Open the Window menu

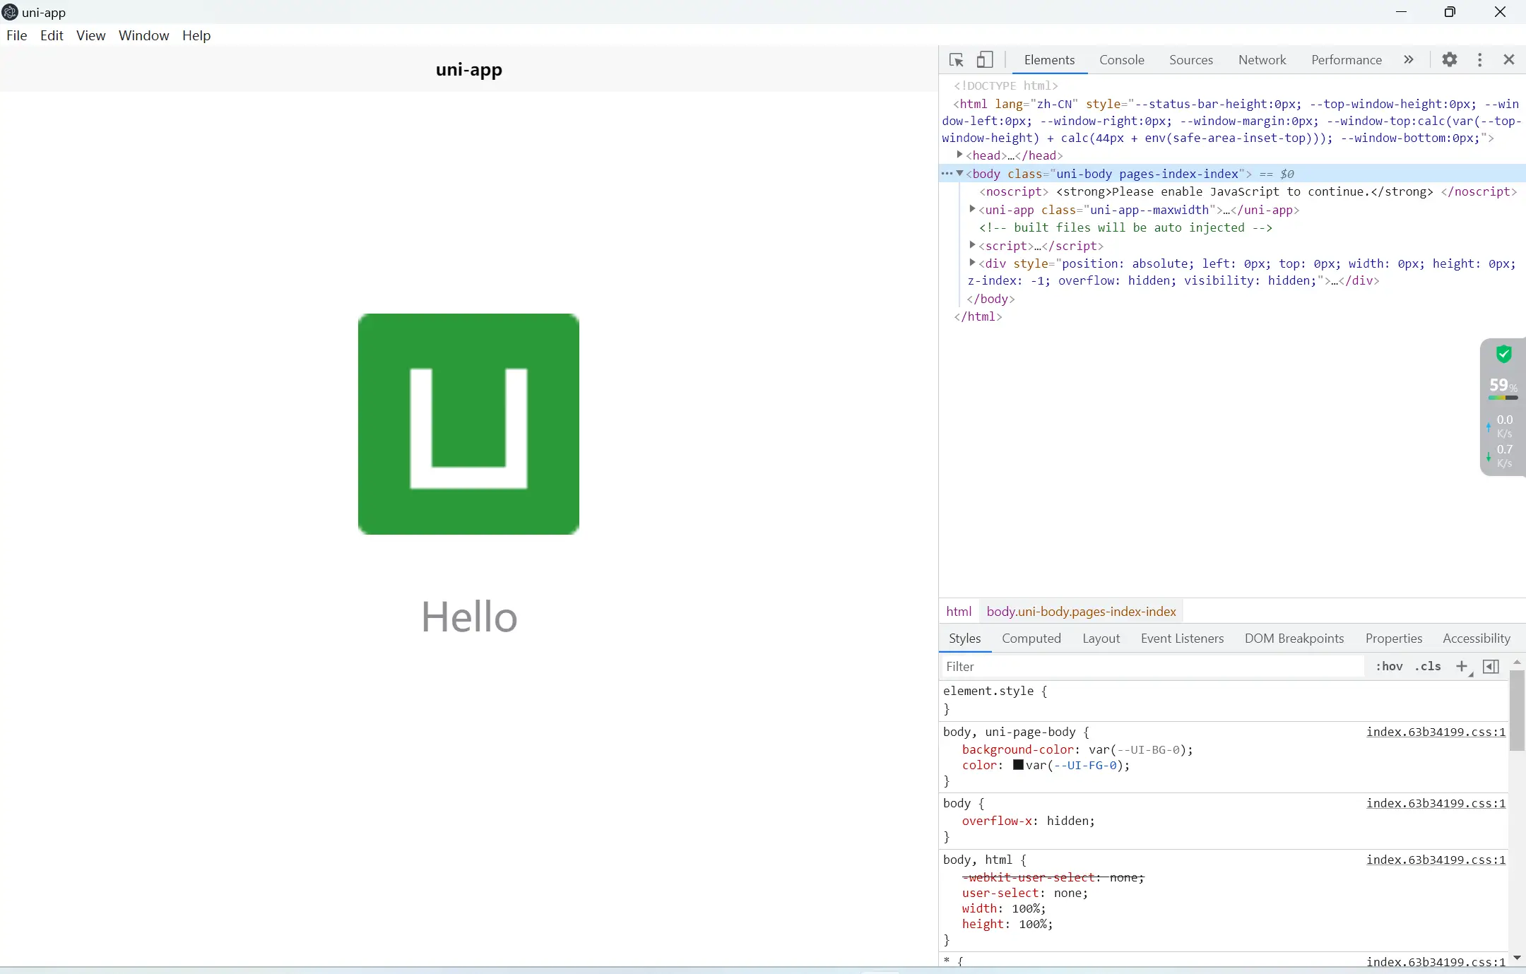pos(144,35)
